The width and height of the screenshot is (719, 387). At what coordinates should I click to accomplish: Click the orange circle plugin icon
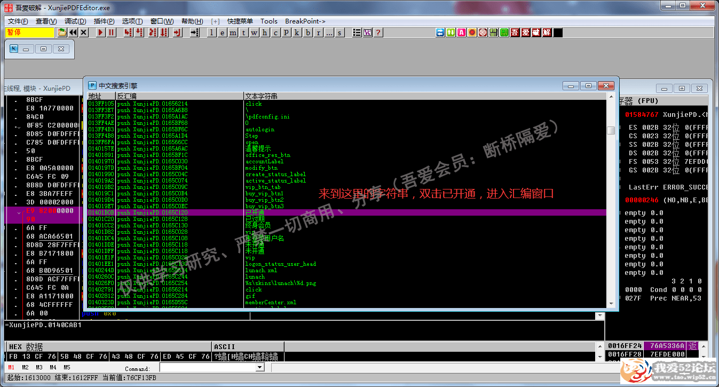[x=472, y=33]
